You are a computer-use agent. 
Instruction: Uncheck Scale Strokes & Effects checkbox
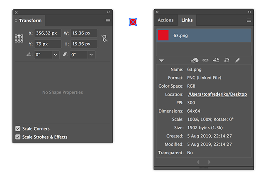(18, 137)
